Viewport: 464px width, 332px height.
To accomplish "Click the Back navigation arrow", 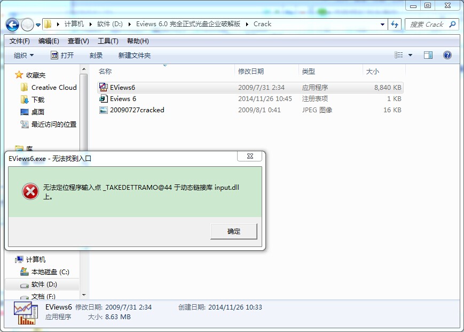I will (x=12, y=25).
